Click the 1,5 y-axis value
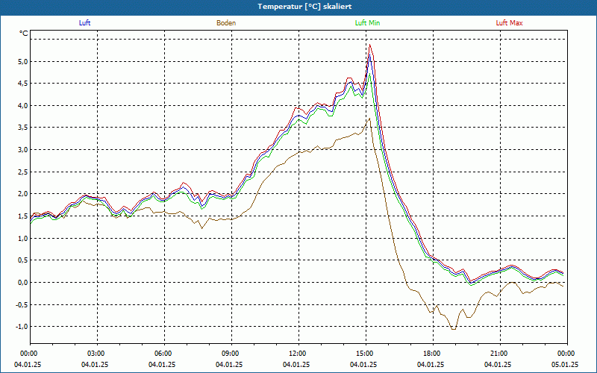The image size is (597, 373). click(23, 216)
